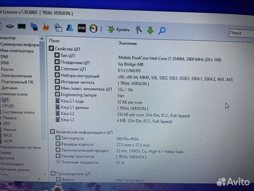Click the memory module icon in the toolbar
The height and width of the screenshot is (191, 254).
coord(22,27)
